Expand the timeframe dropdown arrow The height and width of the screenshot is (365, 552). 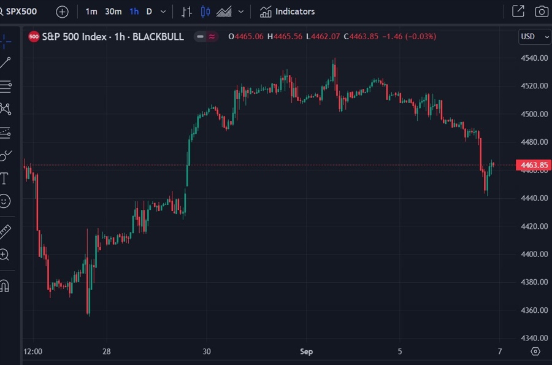[x=163, y=12]
